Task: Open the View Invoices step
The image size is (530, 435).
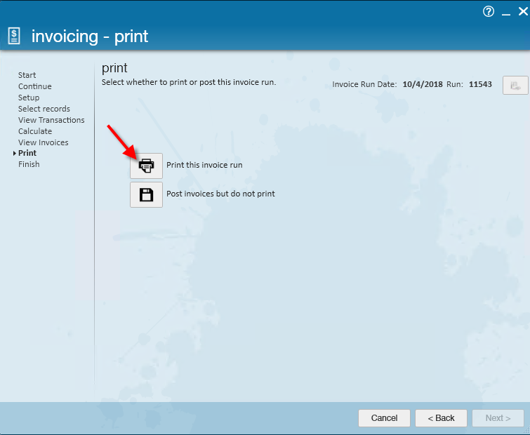Action: click(x=44, y=142)
